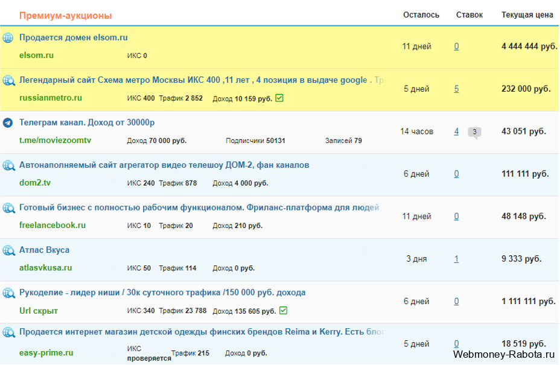Click 'Доход 4 000 руб.' stat

(240, 183)
